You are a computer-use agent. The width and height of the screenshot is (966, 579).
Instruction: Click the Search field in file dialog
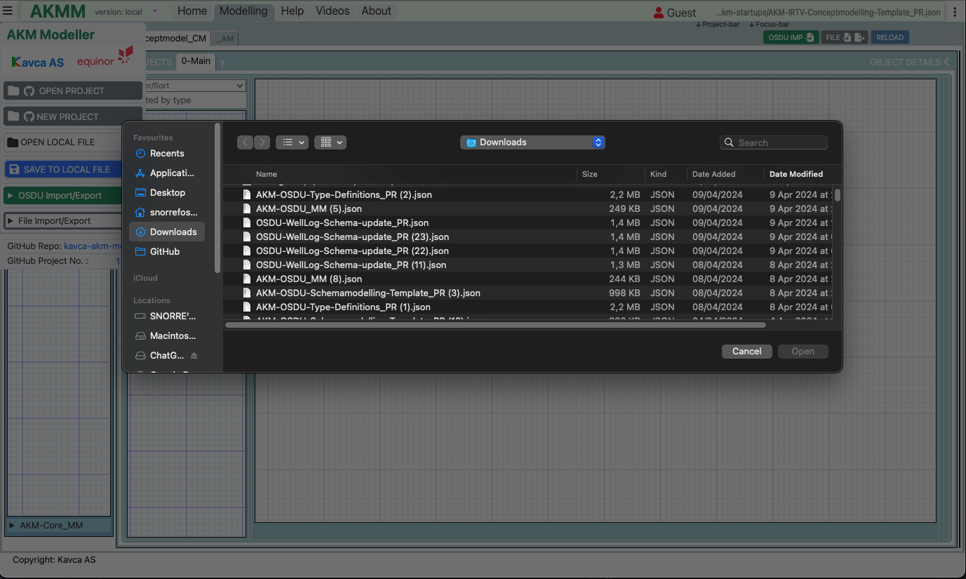[x=774, y=142]
